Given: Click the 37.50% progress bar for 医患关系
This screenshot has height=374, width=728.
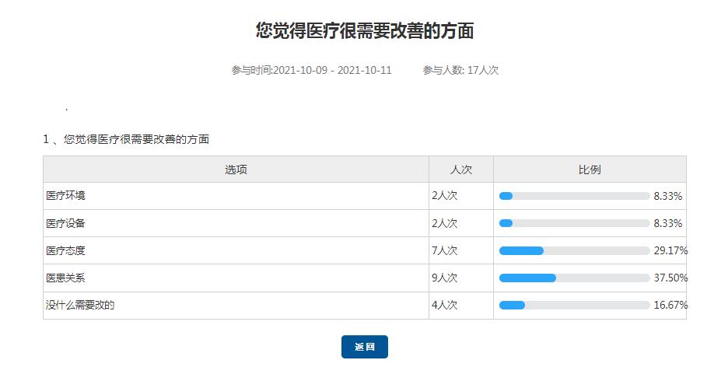Looking at the screenshot, I should [574, 278].
